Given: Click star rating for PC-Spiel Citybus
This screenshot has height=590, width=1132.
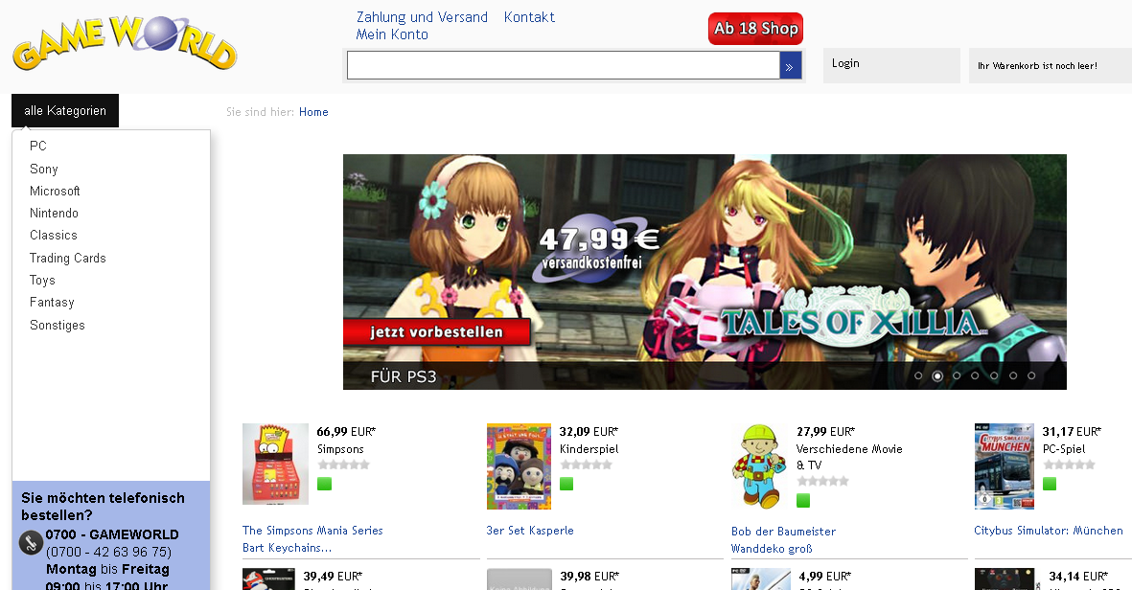Looking at the screenshot, I should 1069,465.
